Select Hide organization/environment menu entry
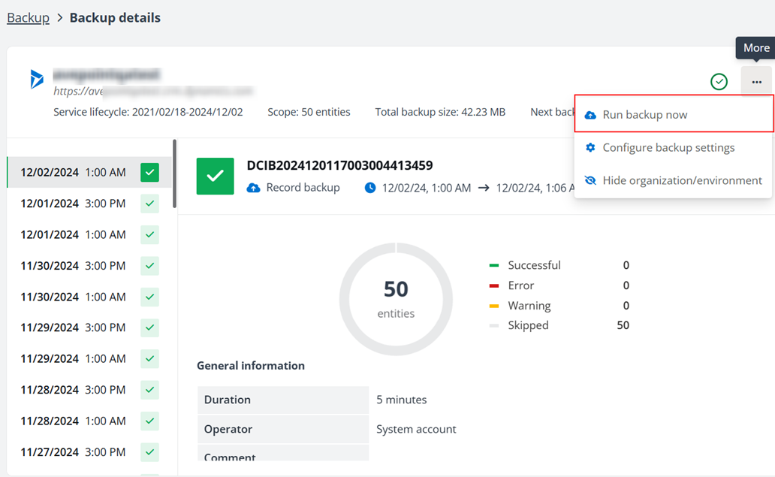 point(682,181)
